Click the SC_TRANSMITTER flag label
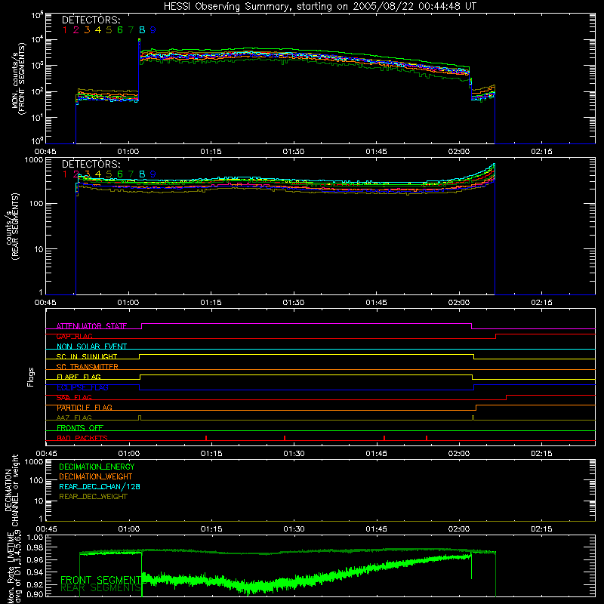Screen dimensions: 604x604 click(x=87, y=367)
